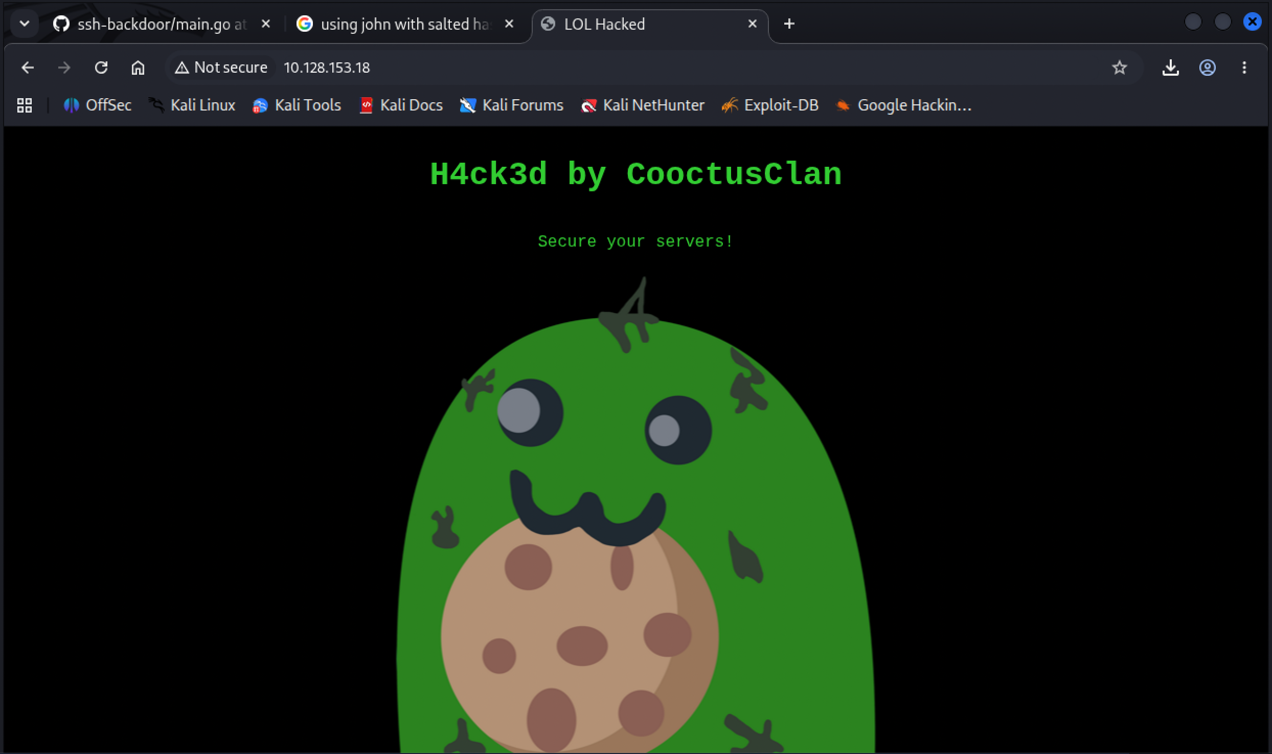Open the Kali NetHunter bookmark
The image size is (1272, 754).
643,105
